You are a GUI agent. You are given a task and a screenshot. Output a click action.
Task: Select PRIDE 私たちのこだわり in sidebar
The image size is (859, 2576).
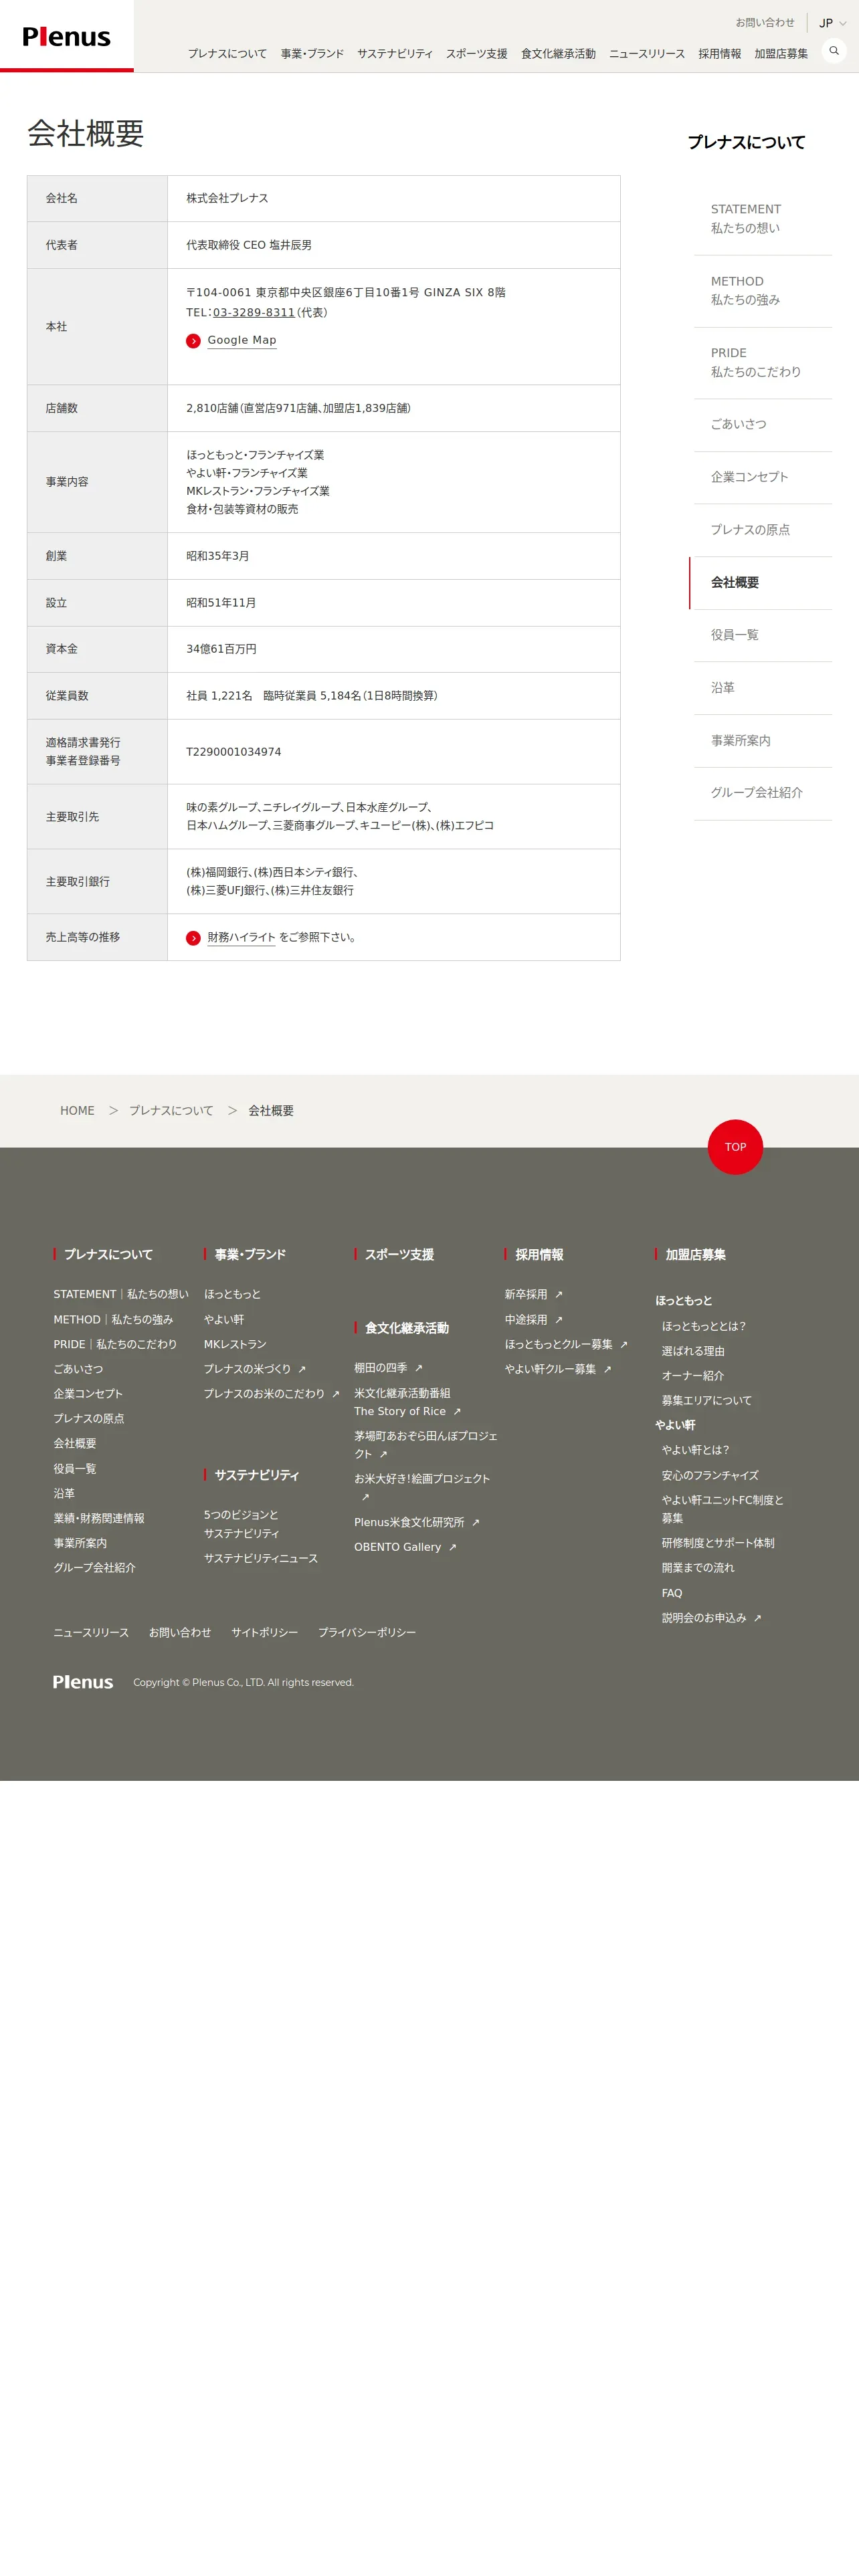tap(763, 363)
